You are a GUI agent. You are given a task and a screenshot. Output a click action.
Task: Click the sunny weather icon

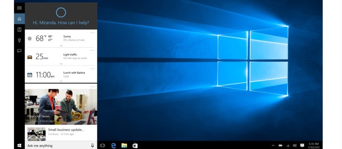coord(30,39)
